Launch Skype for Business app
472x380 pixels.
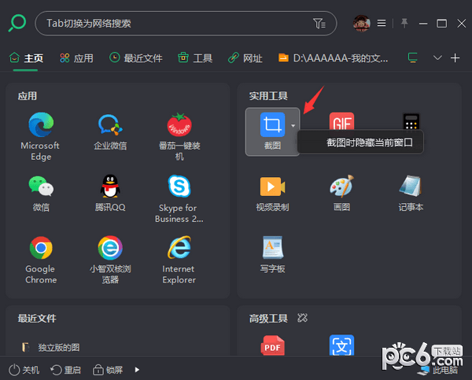pyautogui.click(x=179, y=199)
